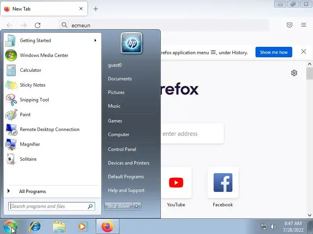This screenshot has width=313, height=234.
Task: Open Paint from Start menu
Action: 52,115
